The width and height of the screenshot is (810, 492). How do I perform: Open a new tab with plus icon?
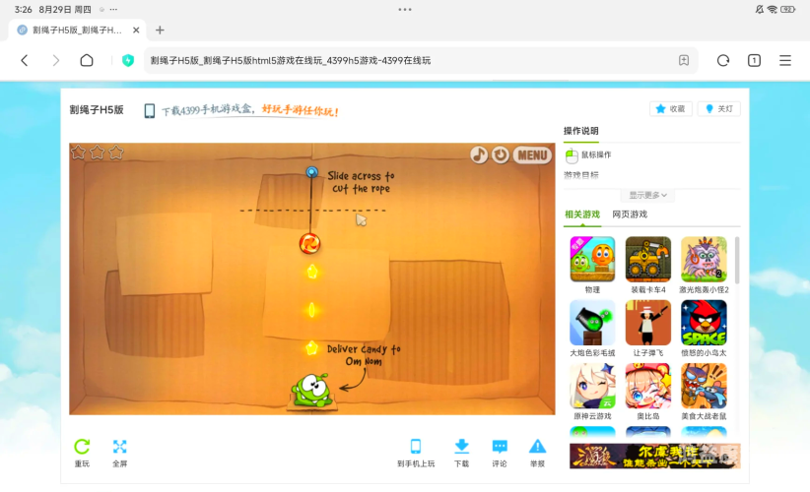point(160,30)
